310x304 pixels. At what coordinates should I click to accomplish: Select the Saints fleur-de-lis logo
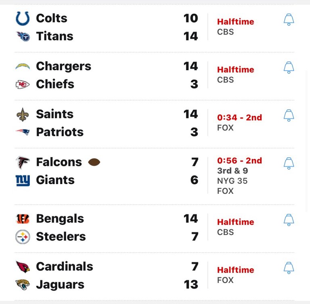[x=23, y=115]
